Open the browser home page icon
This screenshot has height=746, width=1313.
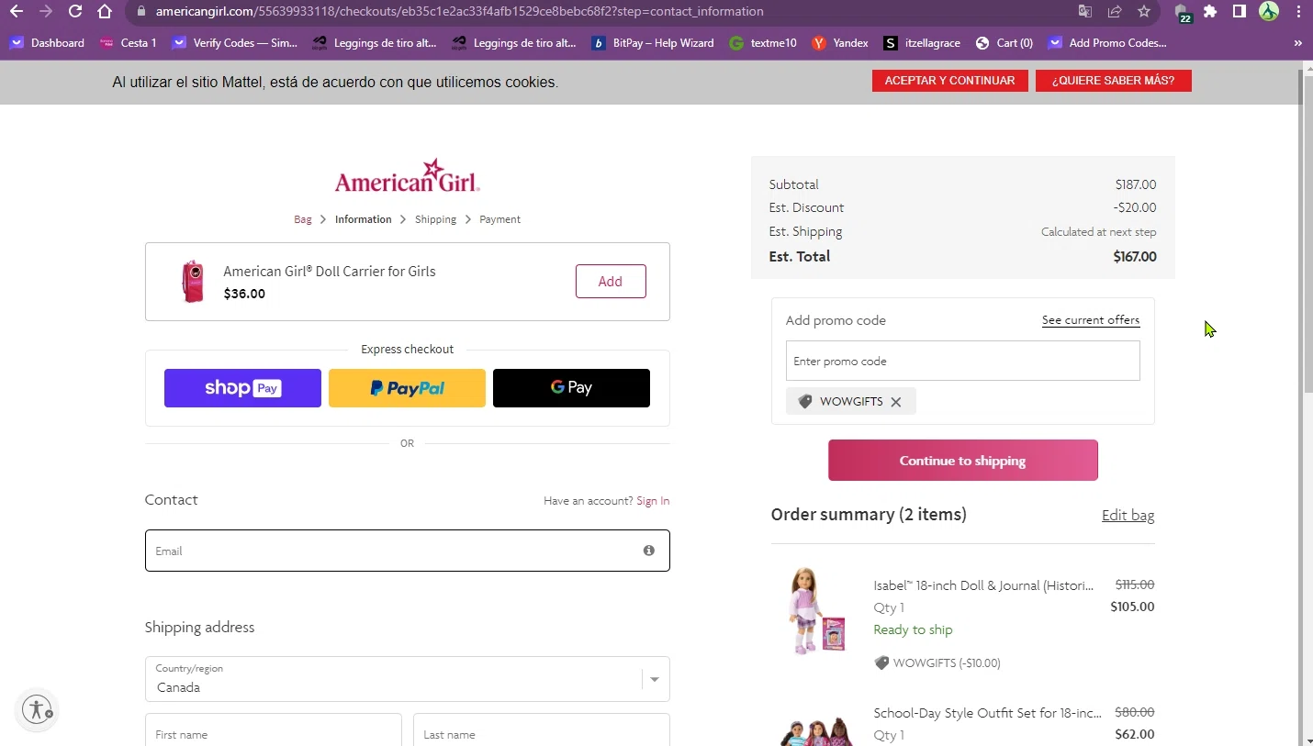105,12
